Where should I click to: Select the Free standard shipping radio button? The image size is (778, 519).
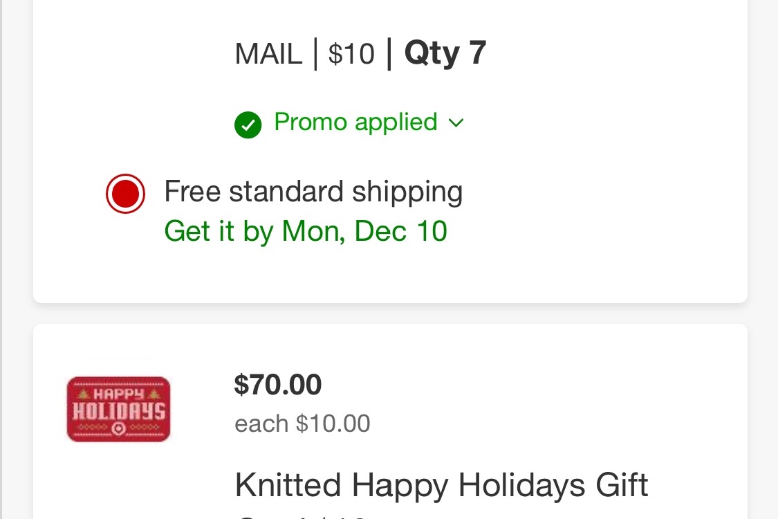(x=126, y=193)
